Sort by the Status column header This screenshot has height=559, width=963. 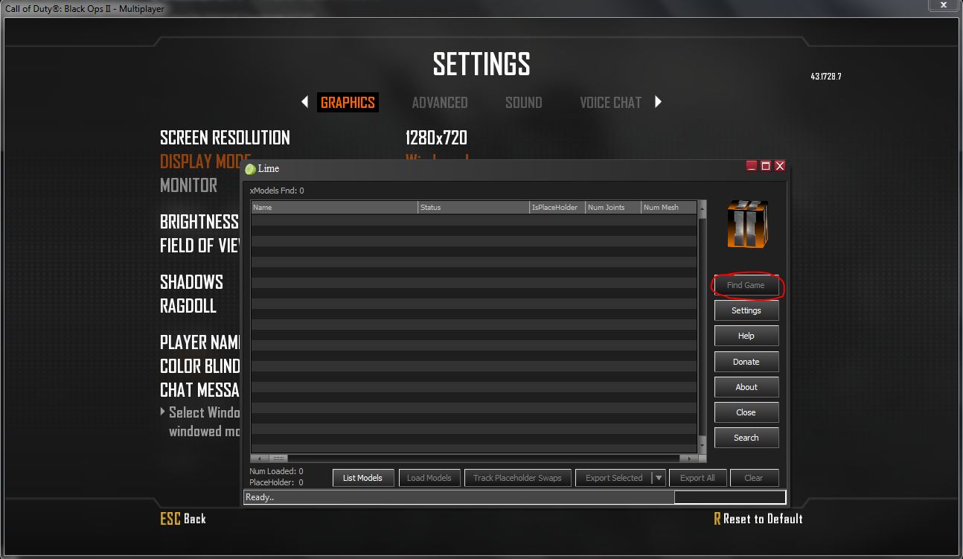(x=473, y=208)
